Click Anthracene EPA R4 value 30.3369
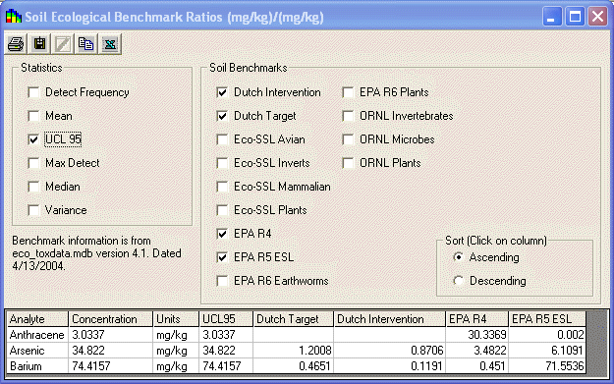The height and width of the screenshot is (384, 614). point(476,335)
